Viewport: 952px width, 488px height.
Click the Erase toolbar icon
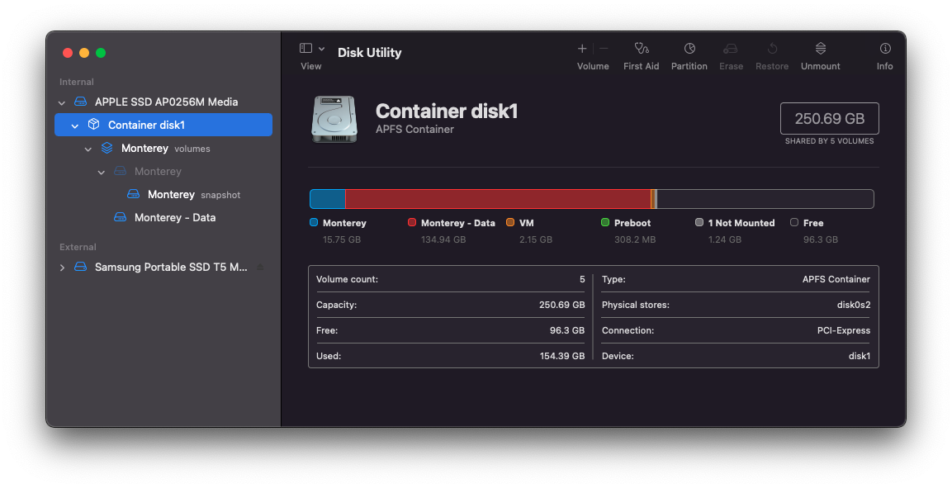tap(731, 49)
